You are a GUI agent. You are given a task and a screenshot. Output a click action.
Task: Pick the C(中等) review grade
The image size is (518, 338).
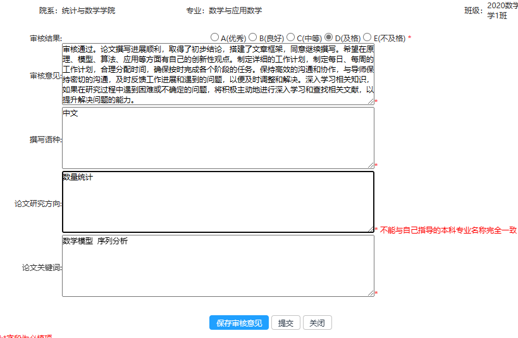coord(291,37)
